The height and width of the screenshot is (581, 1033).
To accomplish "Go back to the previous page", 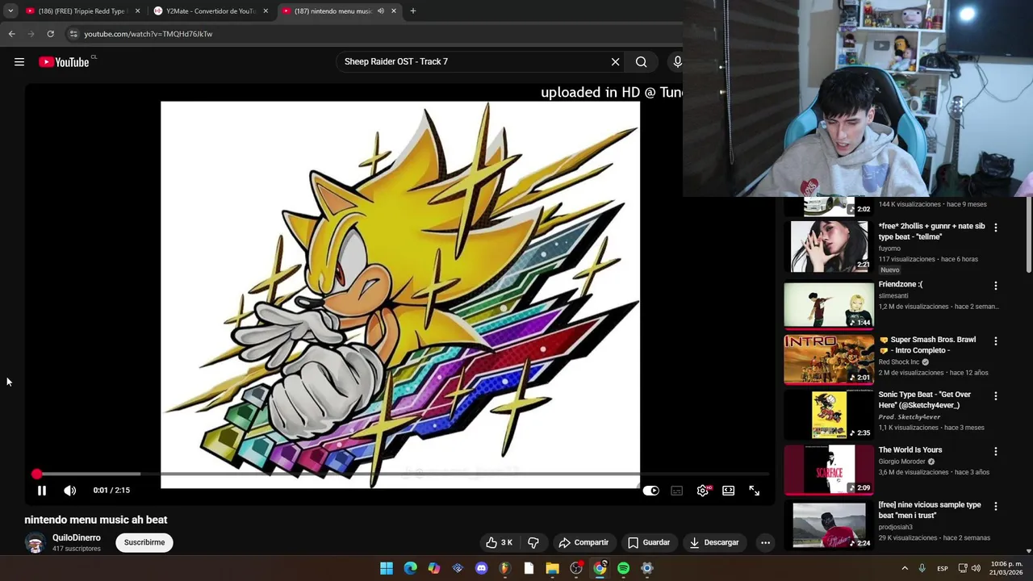I will pos(11,34).
